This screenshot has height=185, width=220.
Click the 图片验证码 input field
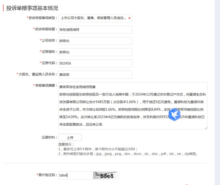[76, 175]
